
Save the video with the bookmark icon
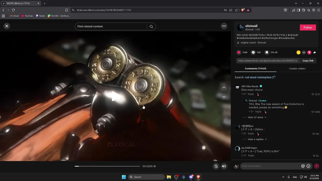coord(267,52)
